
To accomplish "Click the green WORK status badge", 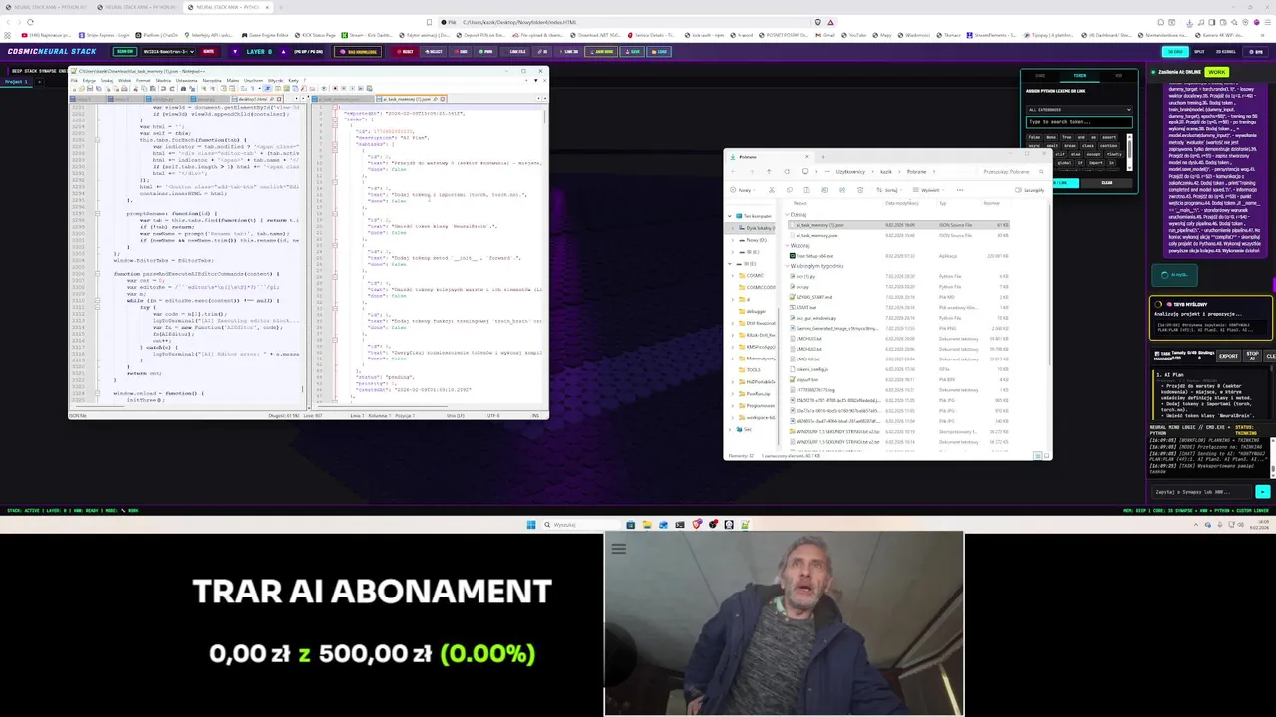I will click(x=1216, y=72).
